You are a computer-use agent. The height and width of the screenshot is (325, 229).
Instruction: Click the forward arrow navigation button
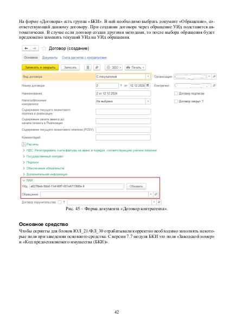35,48
